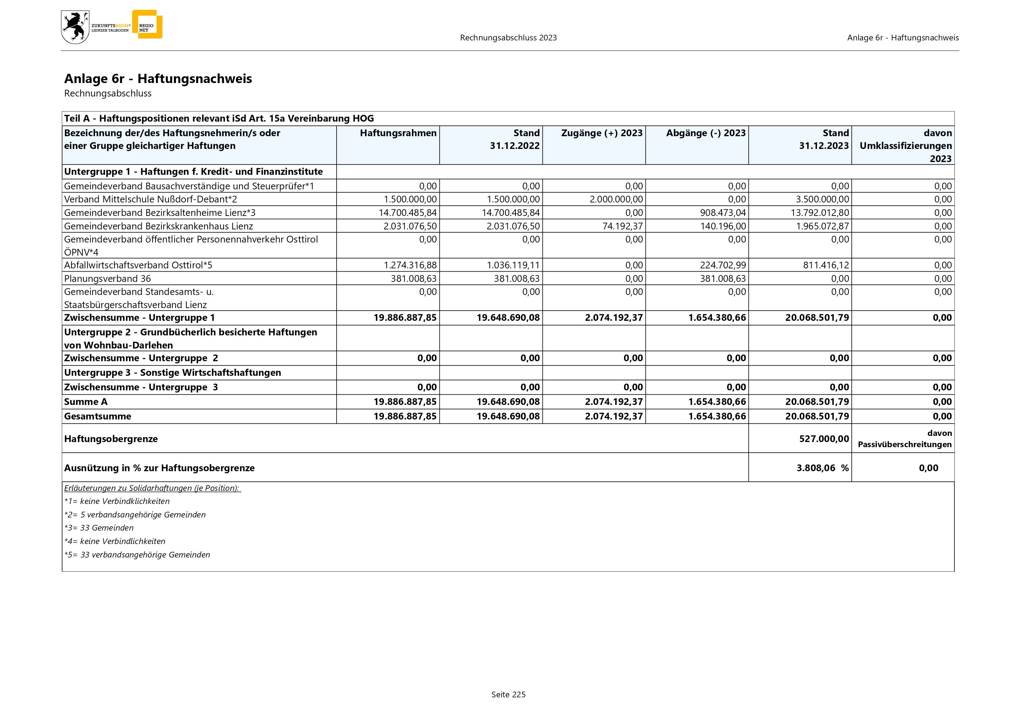
Task: Click the Seite 225 page number
Action: (508, 694)
